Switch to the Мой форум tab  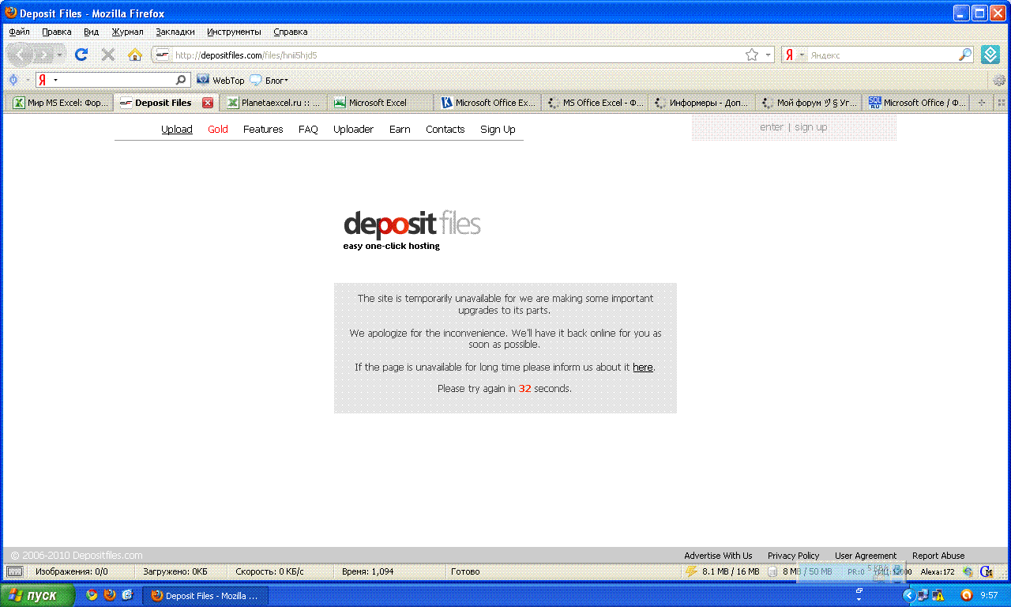(x=808, y=103)
